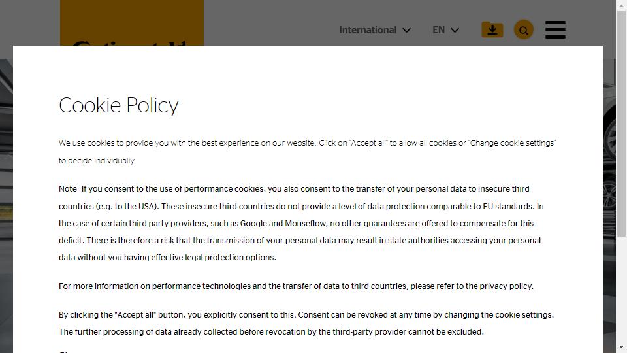Click the privacy policy link text
This screenshot has width=627, height=353.
click(506, 286)
